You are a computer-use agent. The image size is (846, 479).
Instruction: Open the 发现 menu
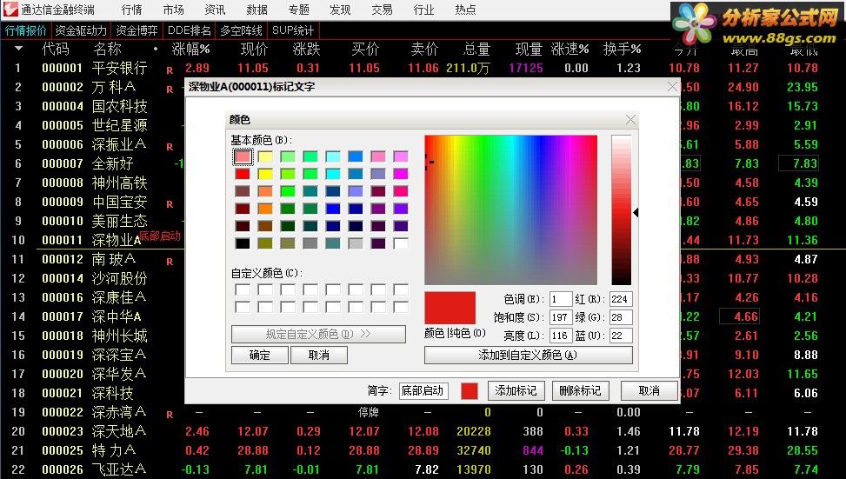pyautogui.click(x=340, y=10)
